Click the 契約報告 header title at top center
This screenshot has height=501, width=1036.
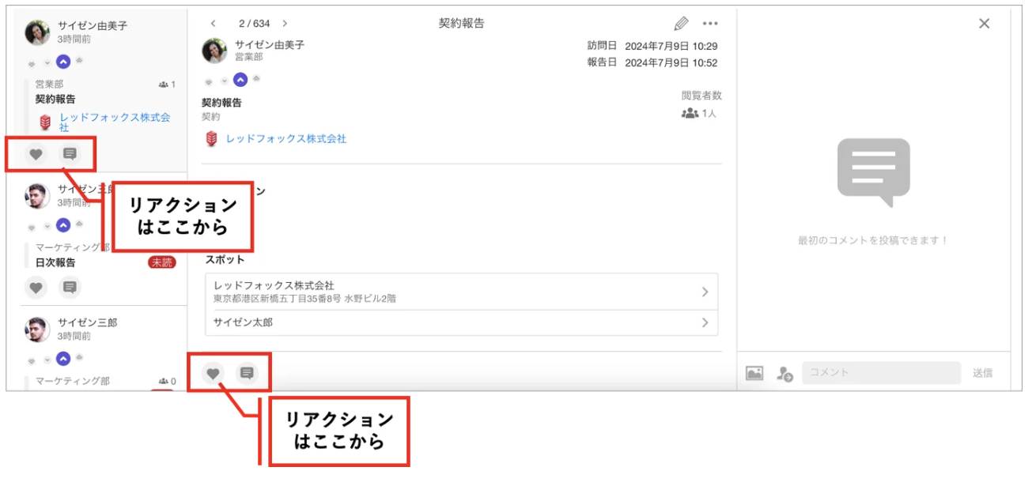click(462, 24)
